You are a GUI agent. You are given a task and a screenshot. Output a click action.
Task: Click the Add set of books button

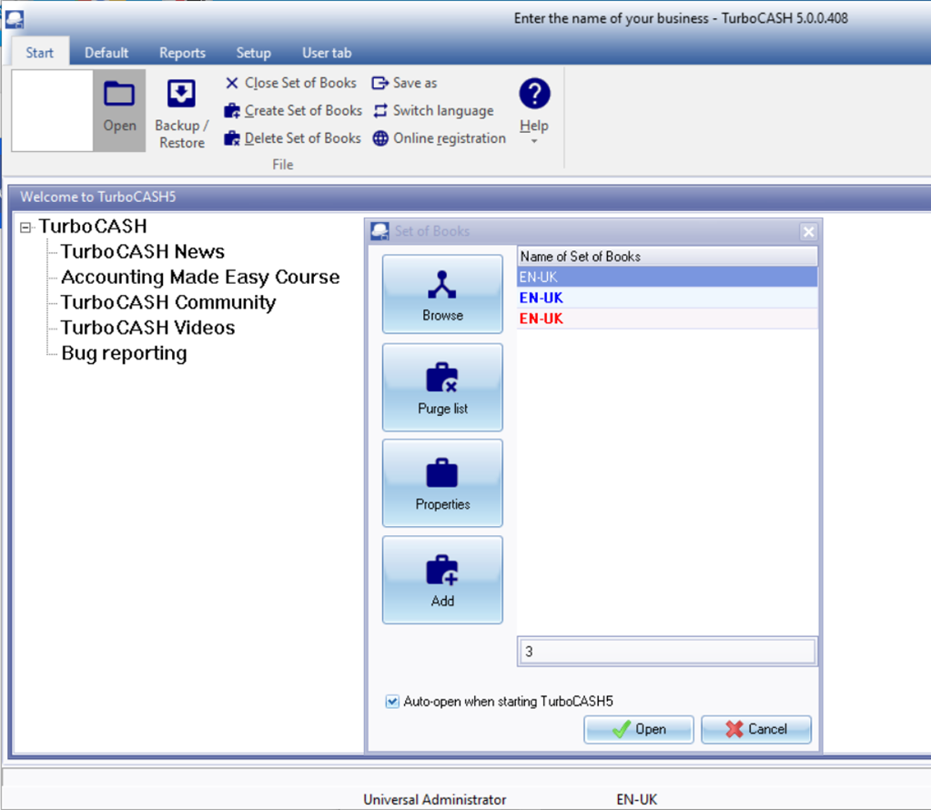tap(442, 580)
